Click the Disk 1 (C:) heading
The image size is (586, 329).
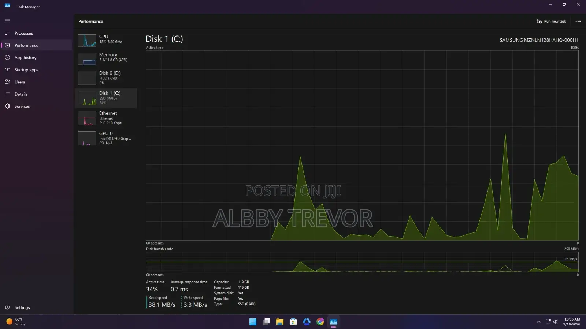click(x=164, y=39)
